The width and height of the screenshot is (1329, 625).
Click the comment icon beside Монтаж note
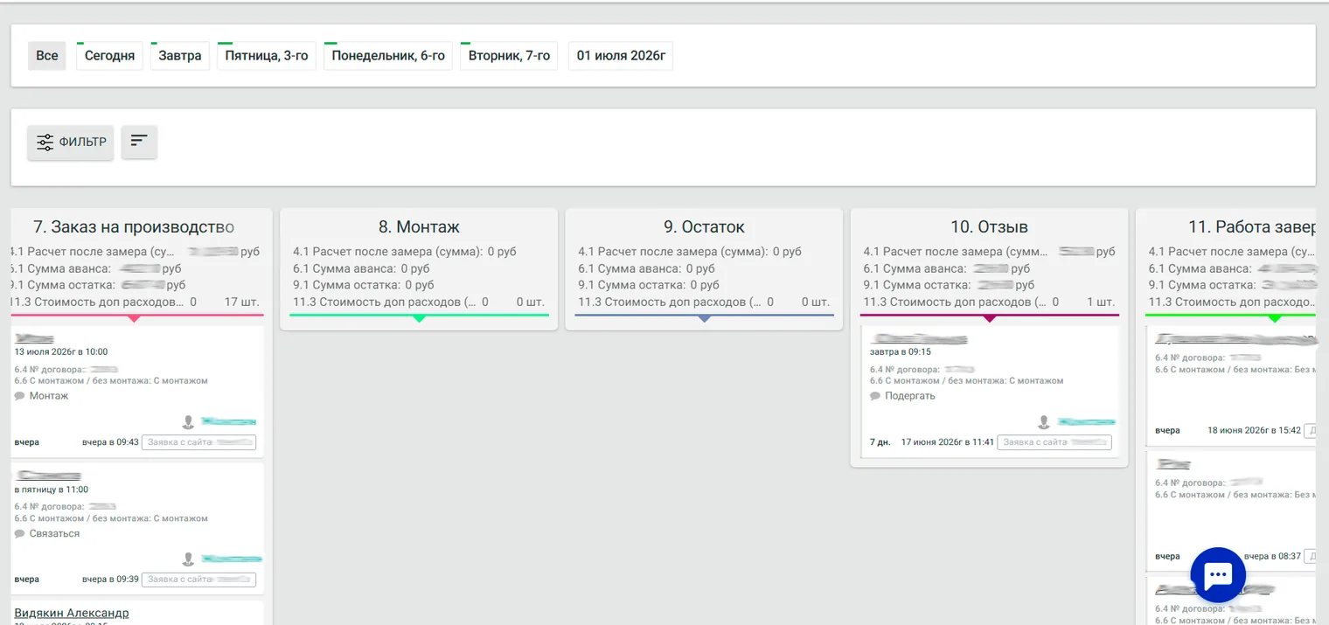point(19,396)
